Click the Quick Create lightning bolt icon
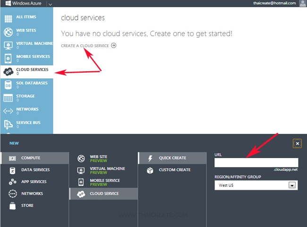Screen dimensions: 307x227 point(150,158)
